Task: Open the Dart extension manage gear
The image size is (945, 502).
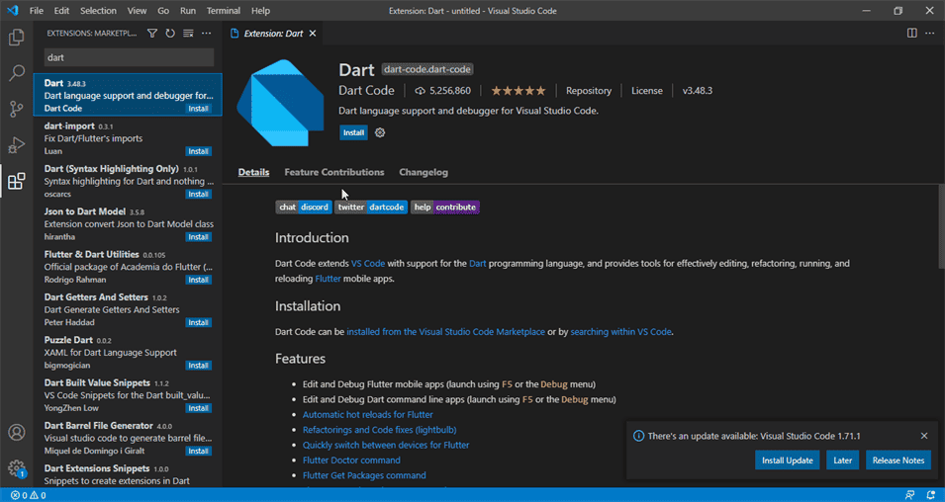Action: coord(380,132)
